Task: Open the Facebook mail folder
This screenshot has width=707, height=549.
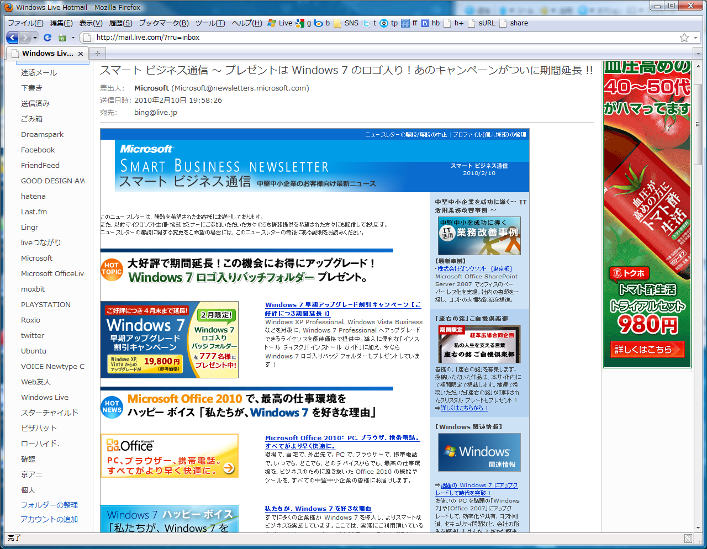Action: coord(38,150)
